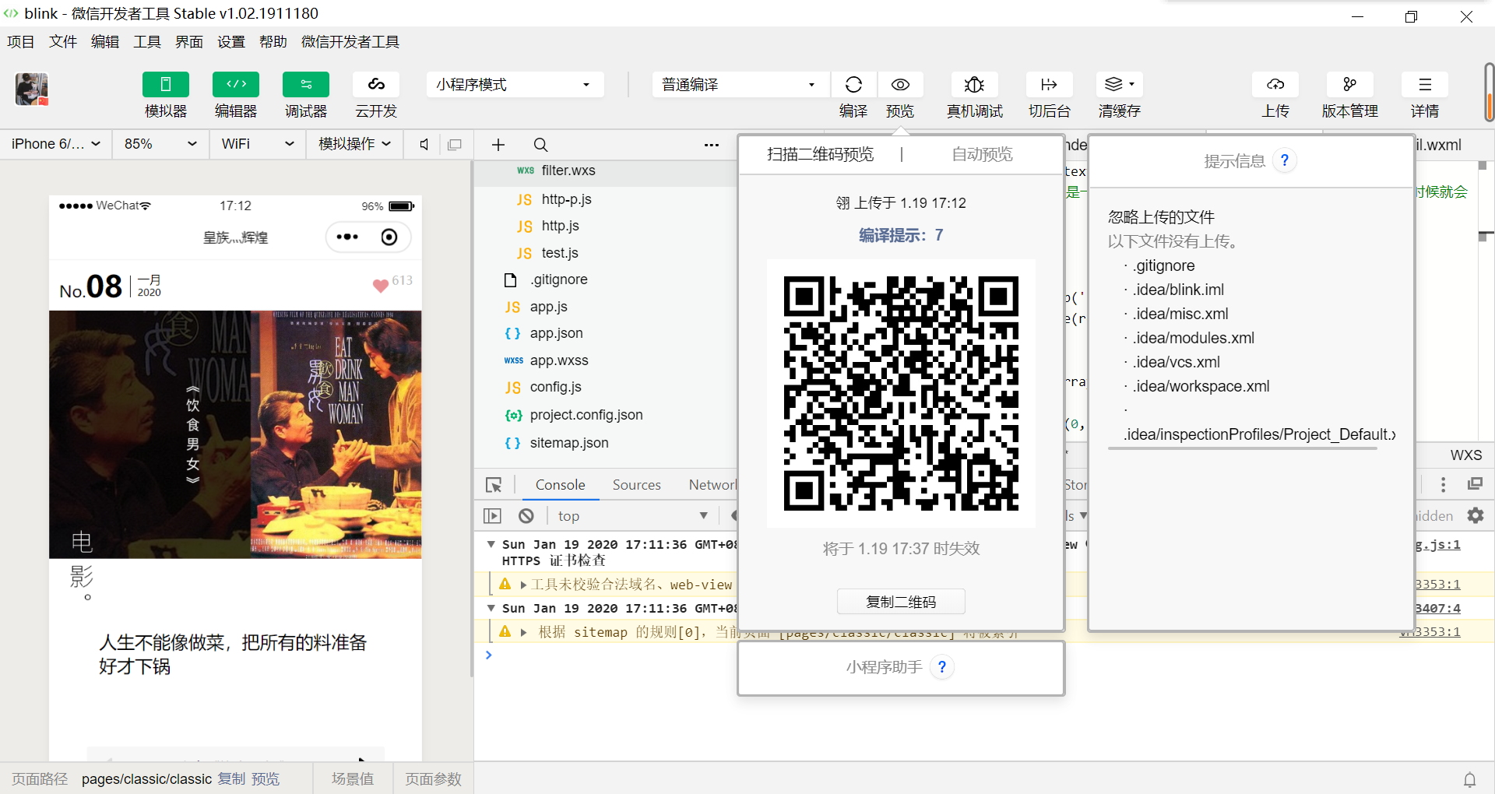Switch to the Console tab

click(560, 485)
